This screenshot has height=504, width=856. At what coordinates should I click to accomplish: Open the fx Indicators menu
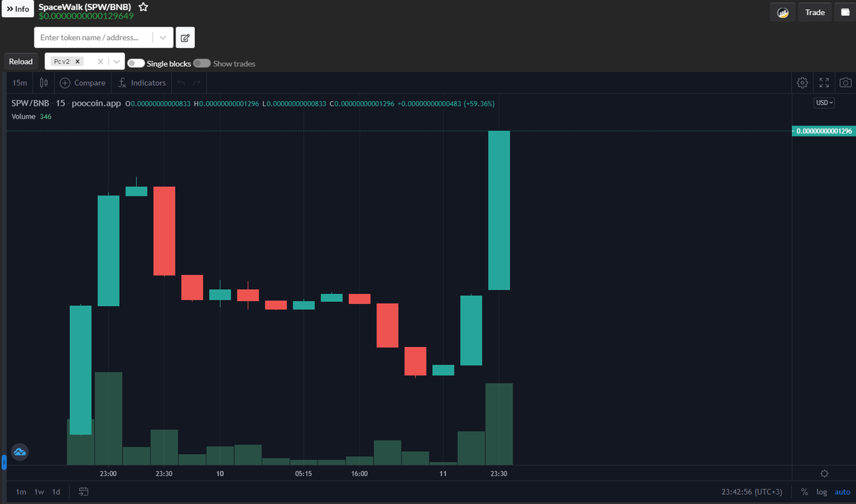click(x=142, y=83)
